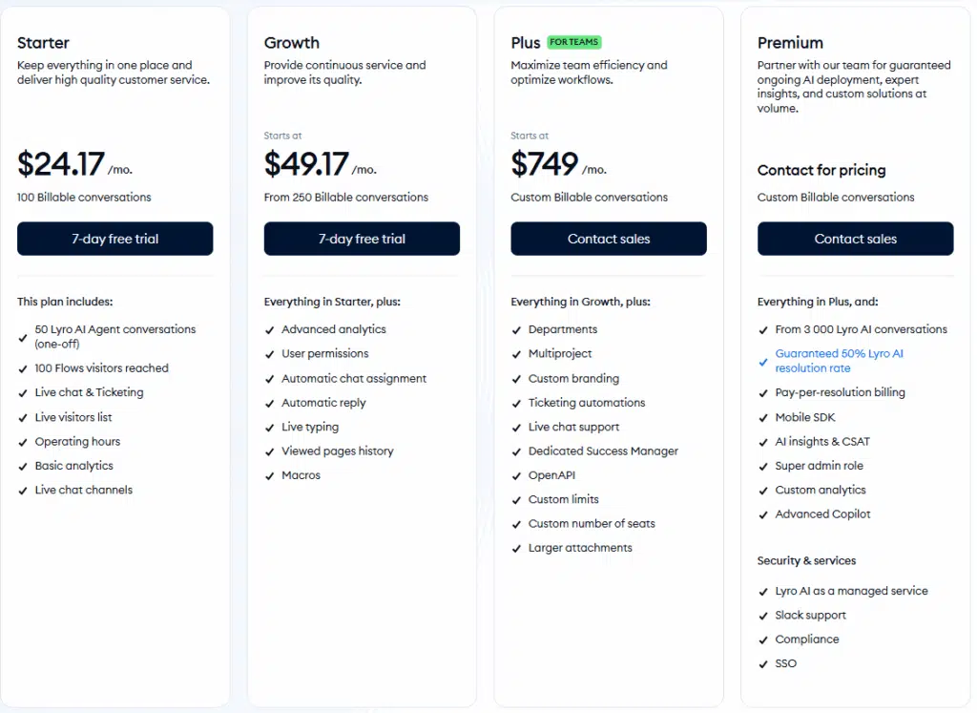
Task: Click the checkmark beside Advanced analytics
Action: click(269, 328)
